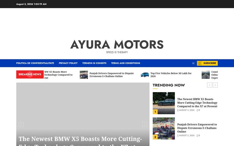
Task: Open the BMW X5 story in breaking news ticker
Action: click(x=58, y=75)
